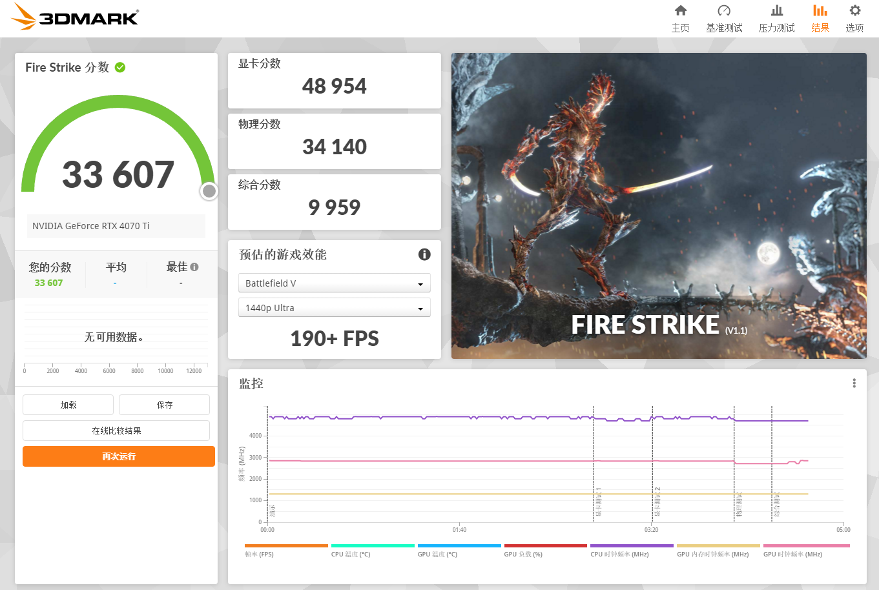Click the 综合分数 label

coord(260,185)
